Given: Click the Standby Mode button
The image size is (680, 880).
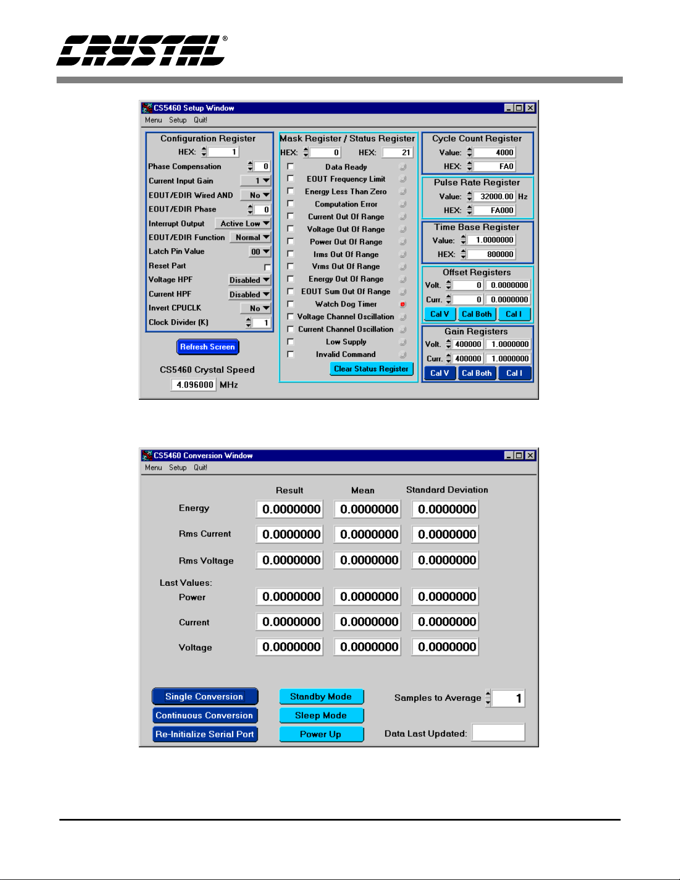Looking at the screenshot, I should [321, 697].
